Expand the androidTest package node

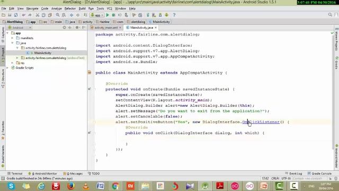(x=17, y=58)
